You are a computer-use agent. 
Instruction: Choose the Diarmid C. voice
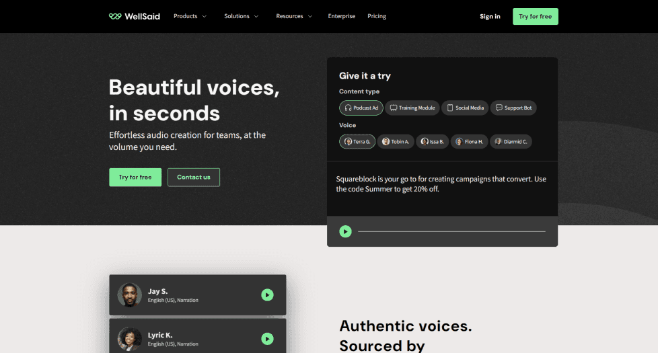pyautogui.click(x=511, y=142)
